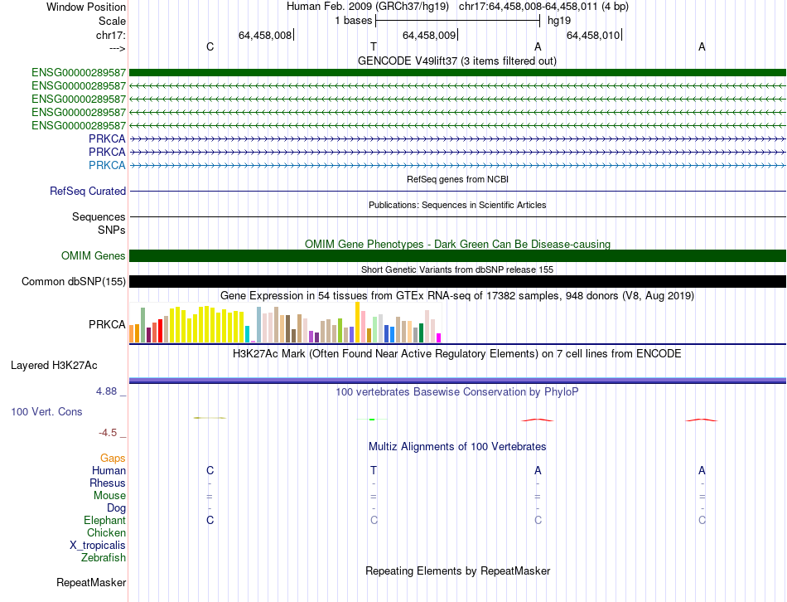Select the Scale track label

click(112, 21)
